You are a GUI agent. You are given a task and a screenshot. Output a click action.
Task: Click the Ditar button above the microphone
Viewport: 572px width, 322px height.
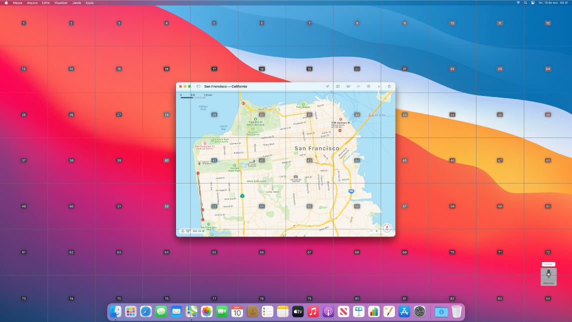point(548,264)
